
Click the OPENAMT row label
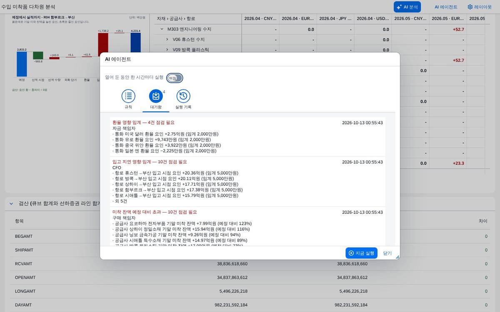pyautogui.click(x=25, y=277)
